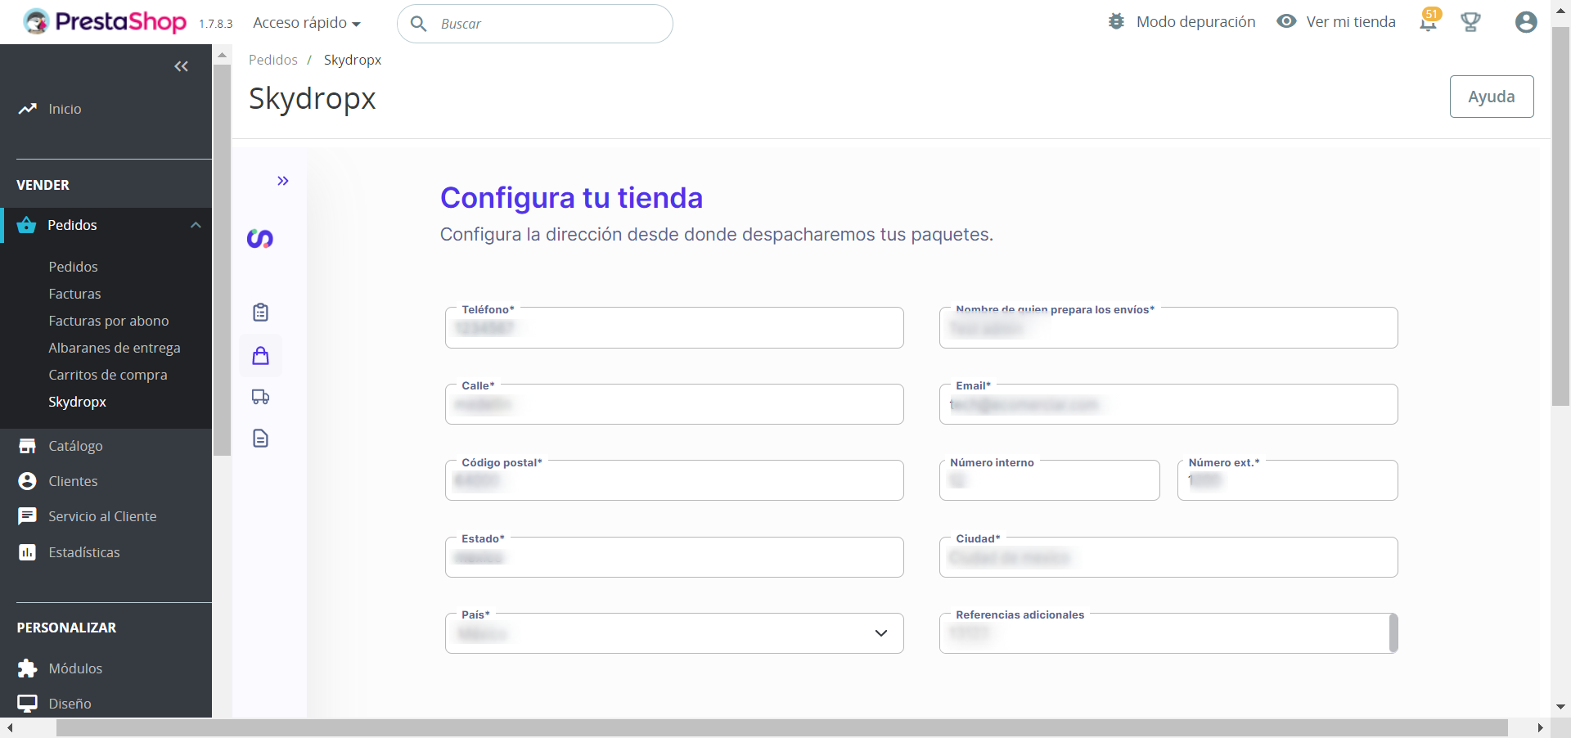Click the Ver mi tienda eye icon
This screenshot has height=738, width=1571.
click(x=1286, y=21)
